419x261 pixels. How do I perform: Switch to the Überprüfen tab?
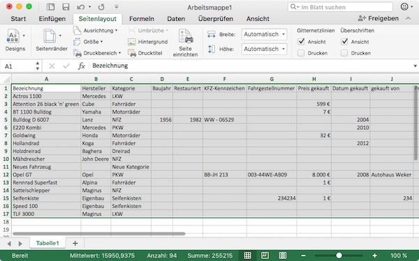pos(216,19)
